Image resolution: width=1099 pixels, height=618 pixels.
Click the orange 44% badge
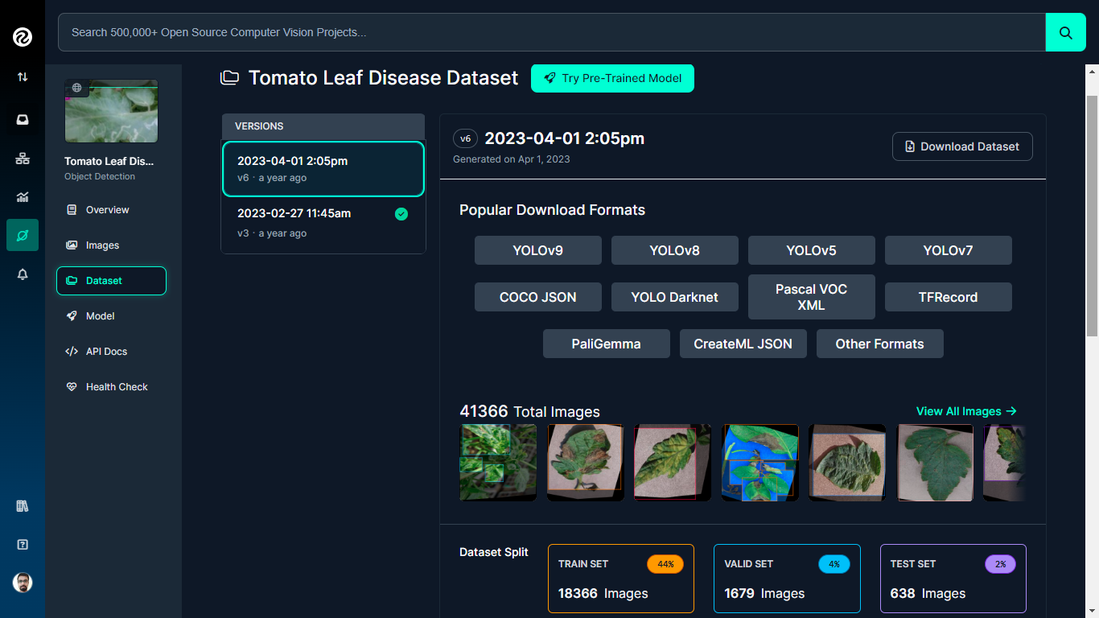click(665, 564)
